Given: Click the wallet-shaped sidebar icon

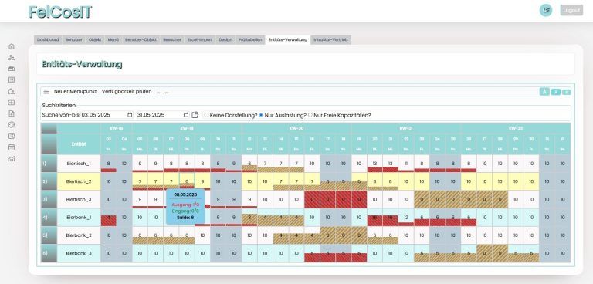Looking at the screenshot, I should (x=12, y=69).
